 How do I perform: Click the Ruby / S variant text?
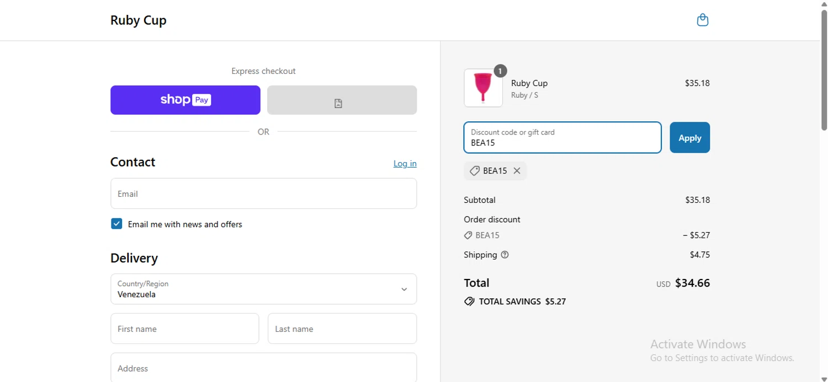(524, 95)
